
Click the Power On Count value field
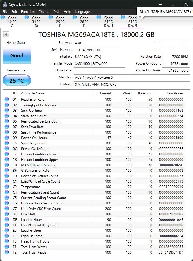(x=176, y=63)
